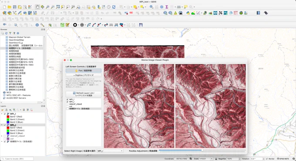Expand the Aderaf_cliped layer node
The height and width of the screenshot is (161, 296).
tap(2, 136)
